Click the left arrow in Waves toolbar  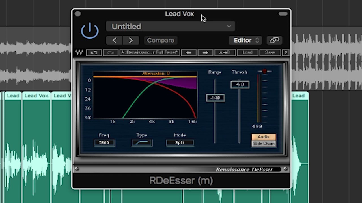coord(189,52)
